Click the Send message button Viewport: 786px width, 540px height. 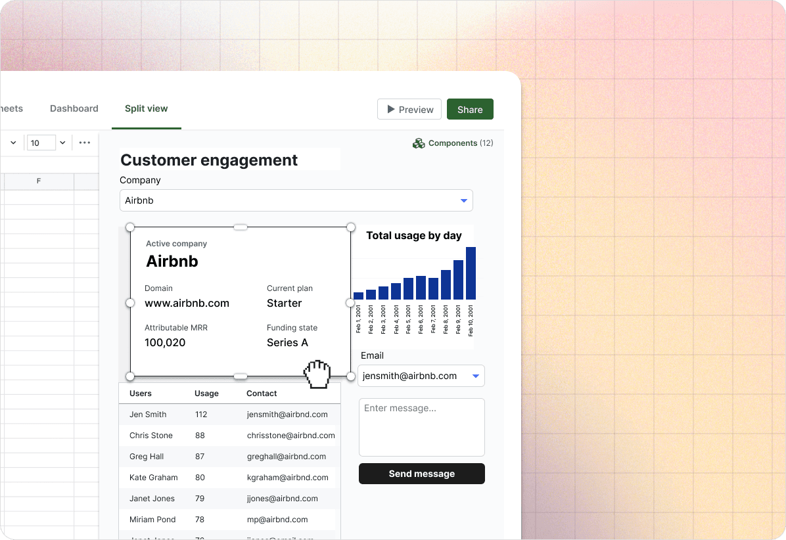[421, 474]
